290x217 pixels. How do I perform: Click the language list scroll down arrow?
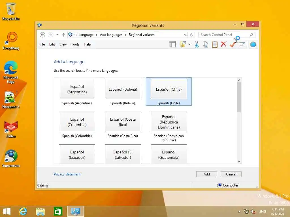[239, 161]
